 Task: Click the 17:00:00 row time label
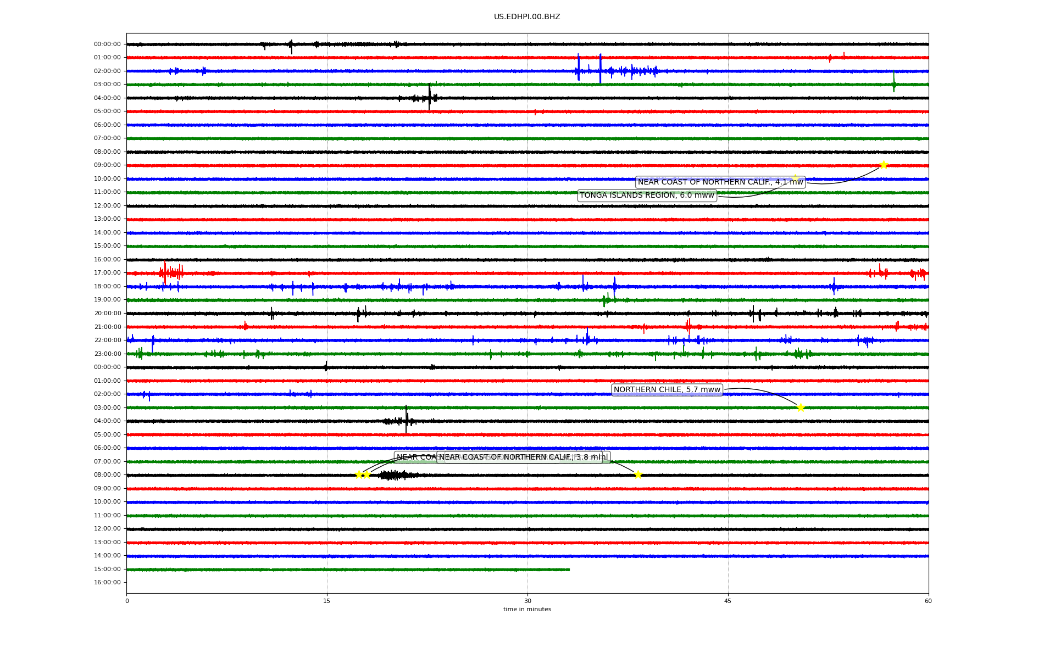pyautogui.click(x=107, y=273)
